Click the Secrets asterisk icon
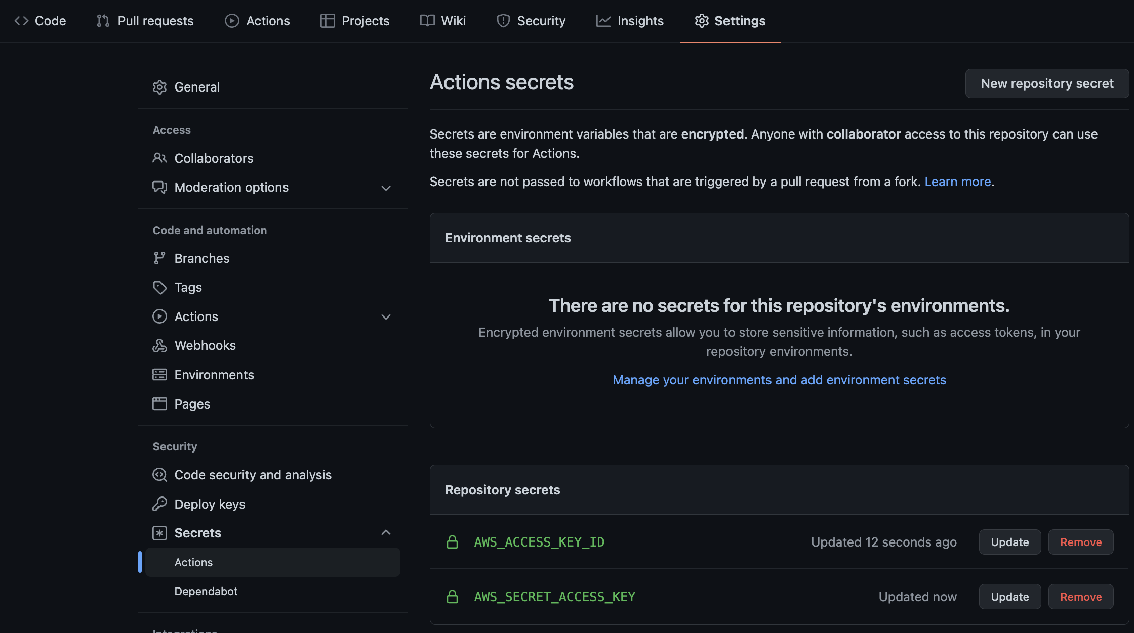 click(159, 533)
